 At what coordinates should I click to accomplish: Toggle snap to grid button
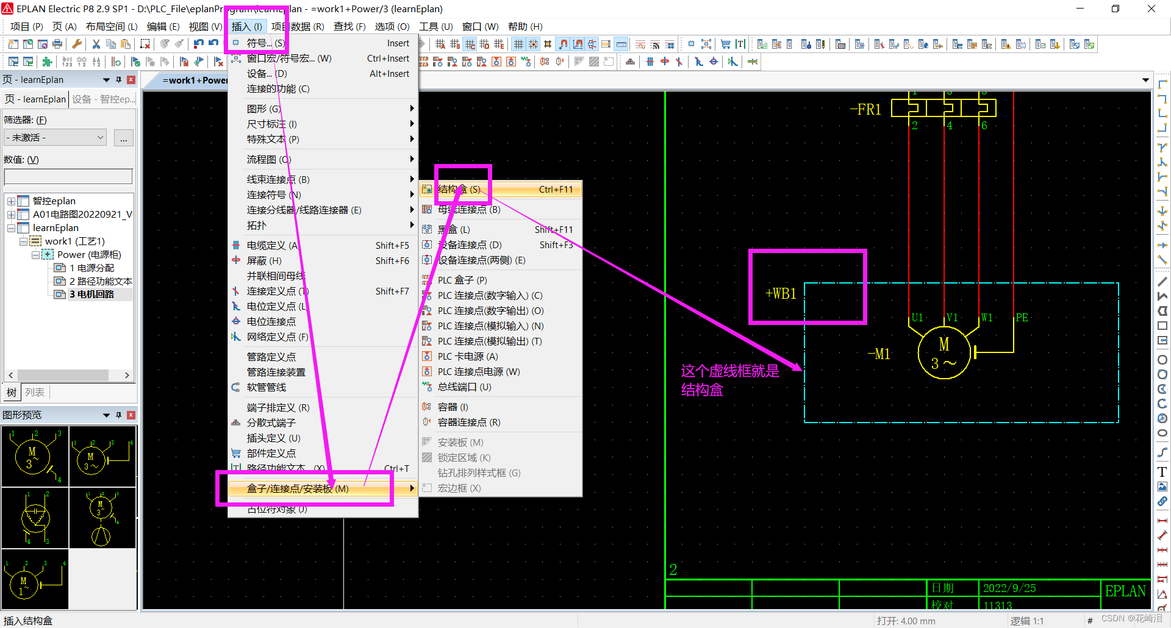(x=533, y=44)
